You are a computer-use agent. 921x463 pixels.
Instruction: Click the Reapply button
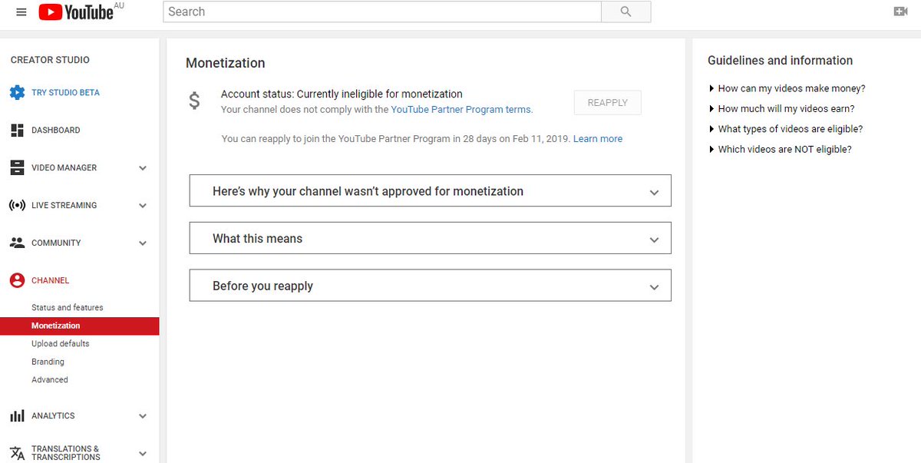click(608, 103)
